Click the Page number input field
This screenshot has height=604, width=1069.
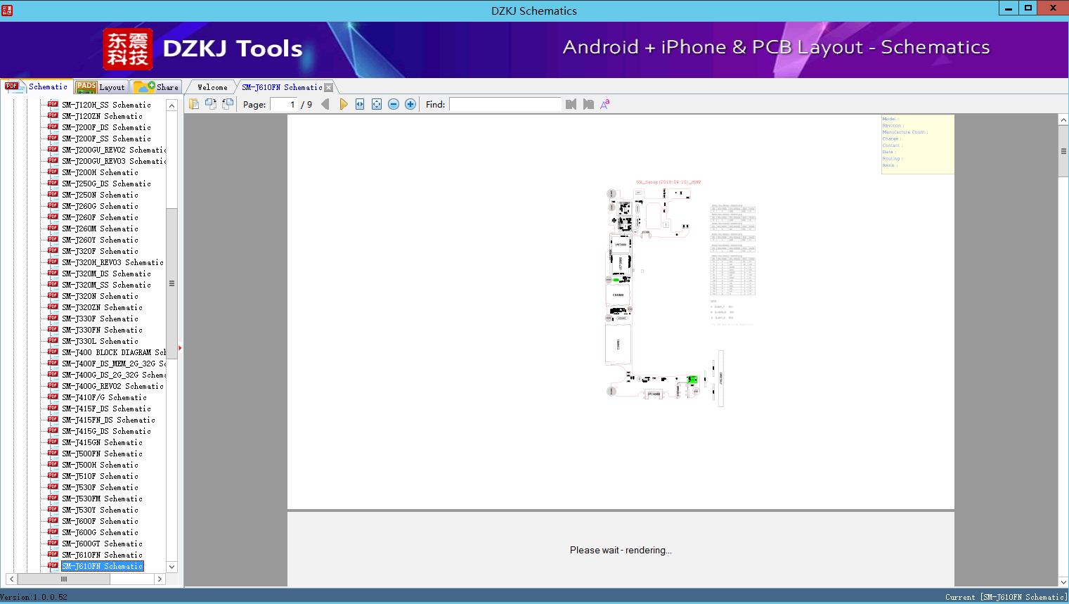click(x=284, y=104)
